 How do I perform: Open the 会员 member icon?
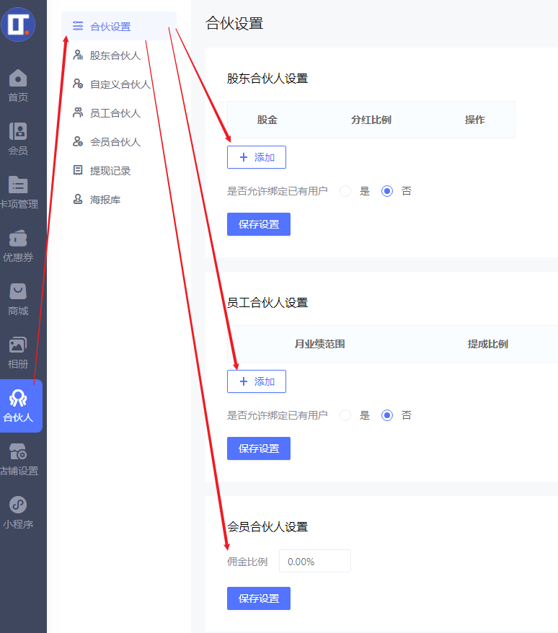[x=18, y=131]
